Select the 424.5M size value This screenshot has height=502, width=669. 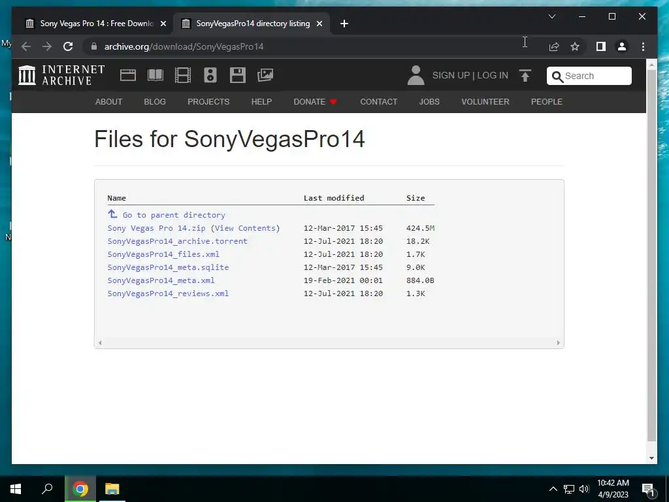point(420,228)
